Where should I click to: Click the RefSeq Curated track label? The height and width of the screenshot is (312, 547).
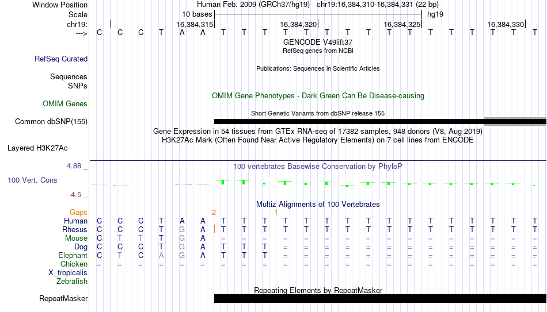[60, 59]
